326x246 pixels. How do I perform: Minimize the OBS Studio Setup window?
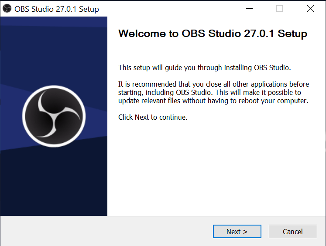click(250, 9)
